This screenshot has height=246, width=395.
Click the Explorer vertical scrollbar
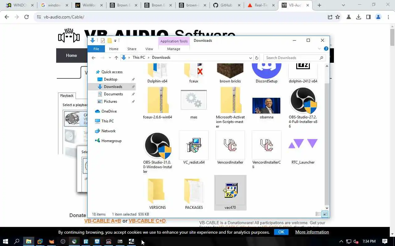[x=327, y=144]
